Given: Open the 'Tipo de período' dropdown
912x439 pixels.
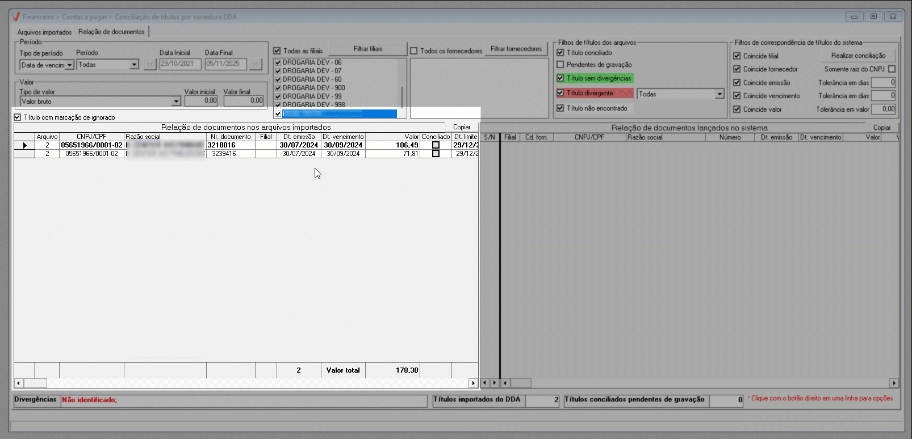Looking at the screenshot, I should (69, 65).
